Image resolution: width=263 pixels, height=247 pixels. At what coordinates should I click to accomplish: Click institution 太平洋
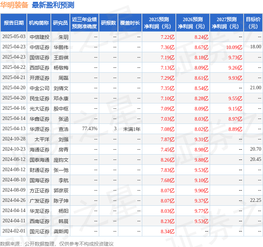point(42,139)
